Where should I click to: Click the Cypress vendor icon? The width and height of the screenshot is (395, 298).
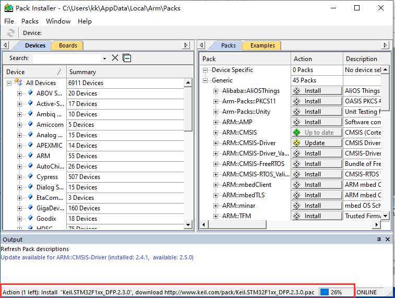point(30,176)
